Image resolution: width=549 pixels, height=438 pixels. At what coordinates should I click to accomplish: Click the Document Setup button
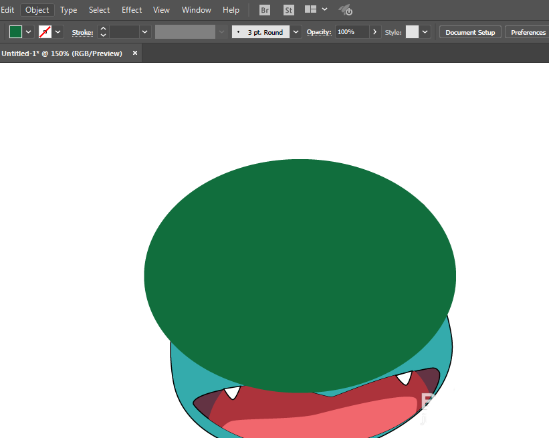[x=470, y=32]
